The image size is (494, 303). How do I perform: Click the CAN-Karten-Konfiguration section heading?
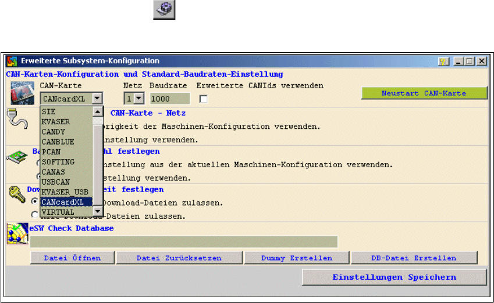[144, 74]
